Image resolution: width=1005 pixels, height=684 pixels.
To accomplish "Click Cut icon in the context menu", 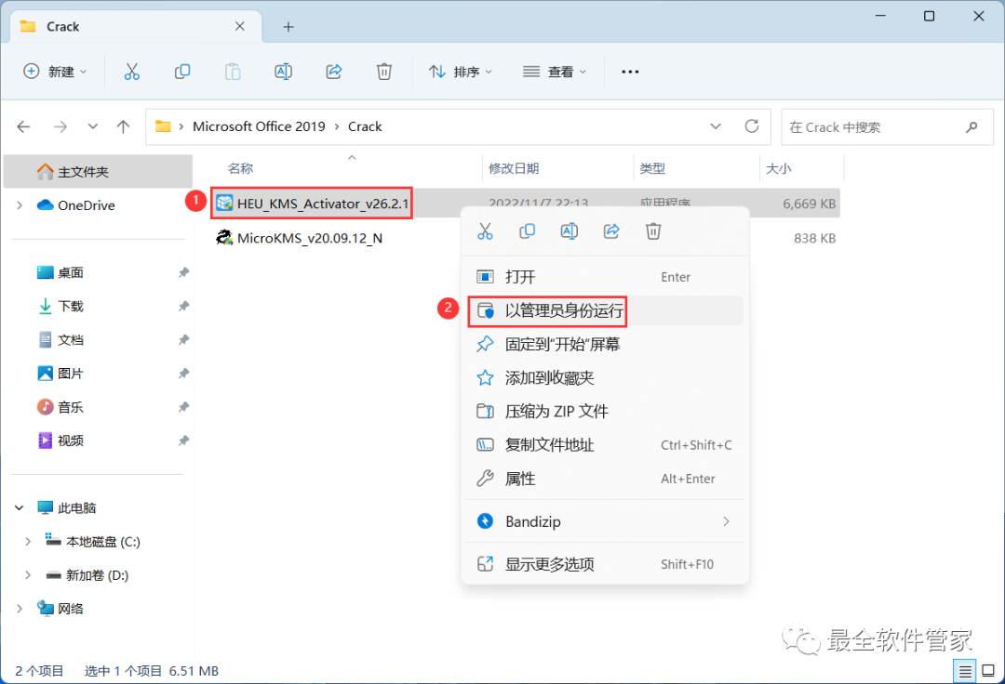I will point(485,231).
